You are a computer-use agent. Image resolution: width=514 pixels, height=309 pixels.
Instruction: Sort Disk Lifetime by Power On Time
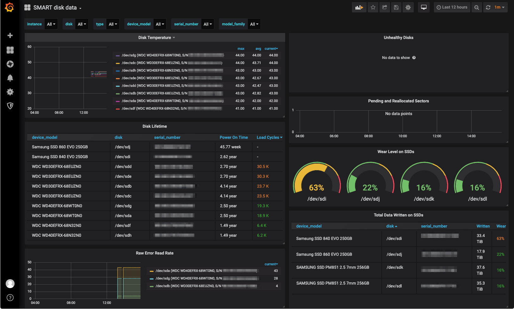point(234,138)
